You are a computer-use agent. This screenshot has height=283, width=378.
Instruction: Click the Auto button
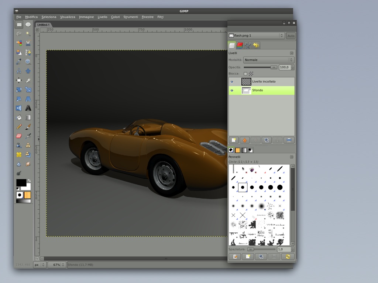pos(291,36)
